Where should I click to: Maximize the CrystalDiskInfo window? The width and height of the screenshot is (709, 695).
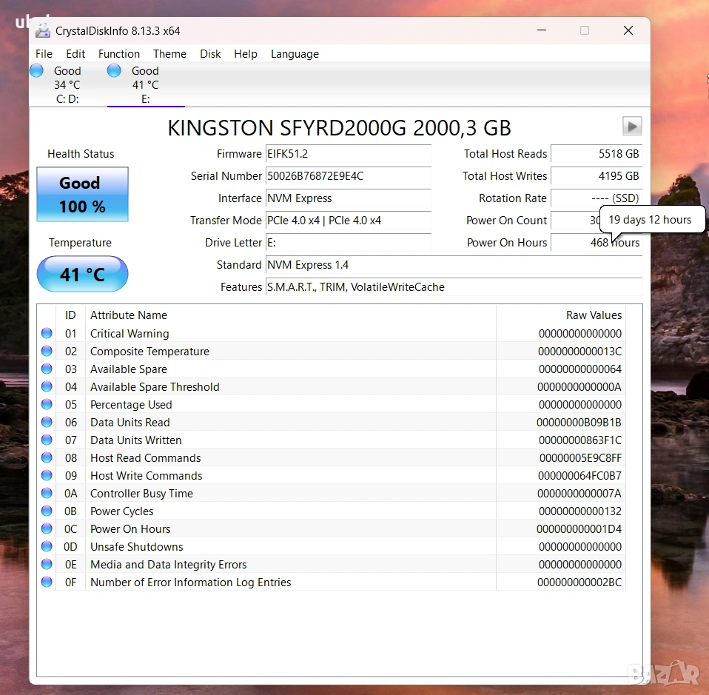coord(585,30)
